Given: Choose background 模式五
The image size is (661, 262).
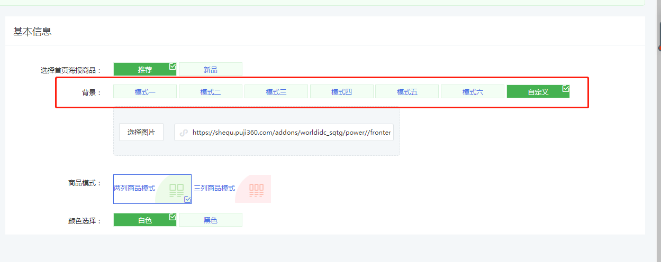Looking at the screenshot, I should (x=408, y=91).
